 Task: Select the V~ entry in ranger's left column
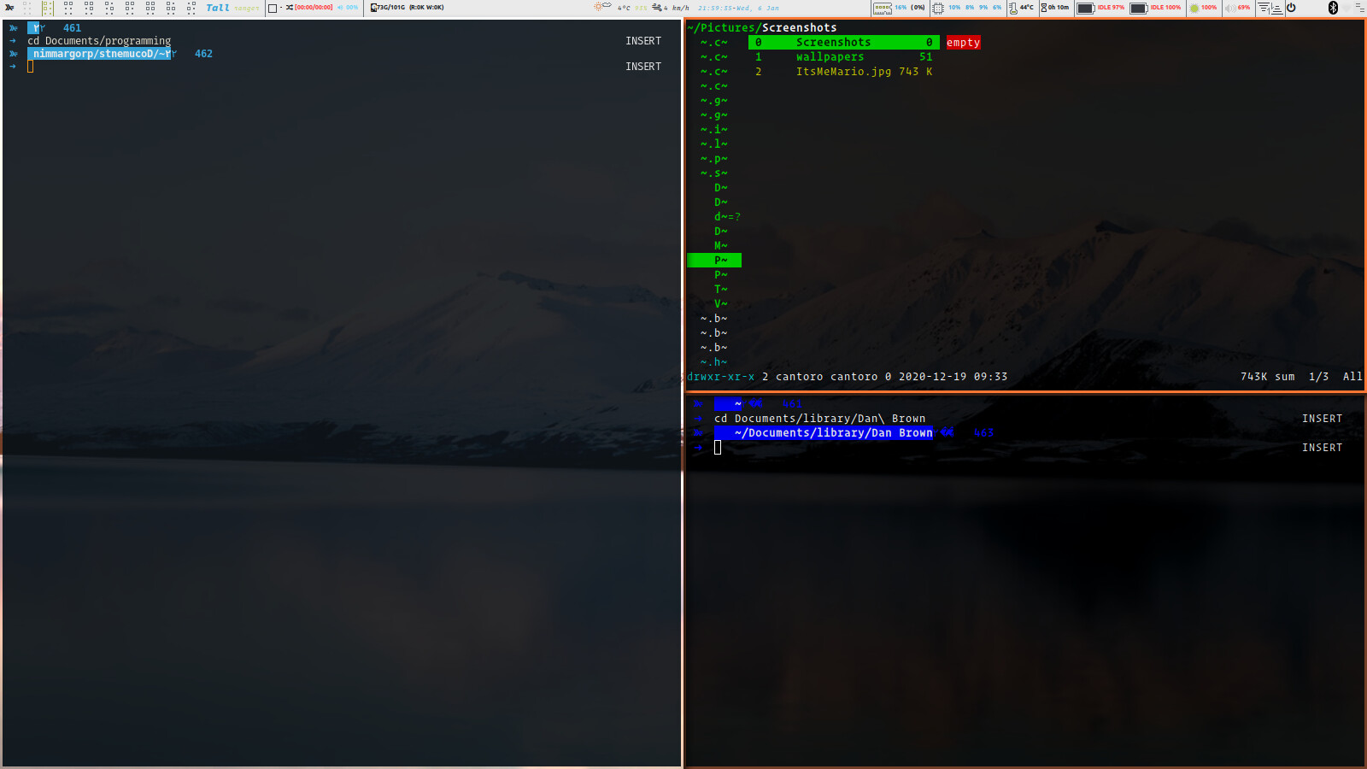721,303
